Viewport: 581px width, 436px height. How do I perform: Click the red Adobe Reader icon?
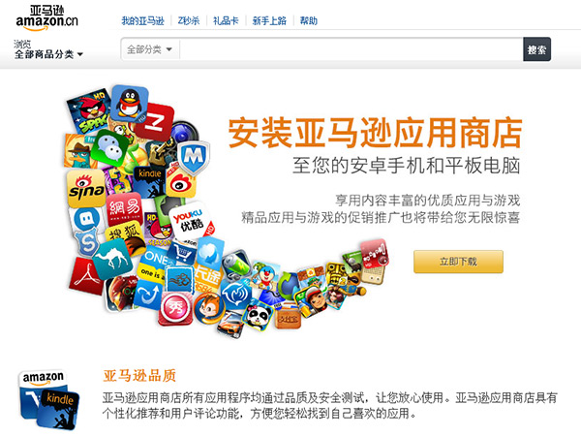pyautogui.click(x=85, y=276)
